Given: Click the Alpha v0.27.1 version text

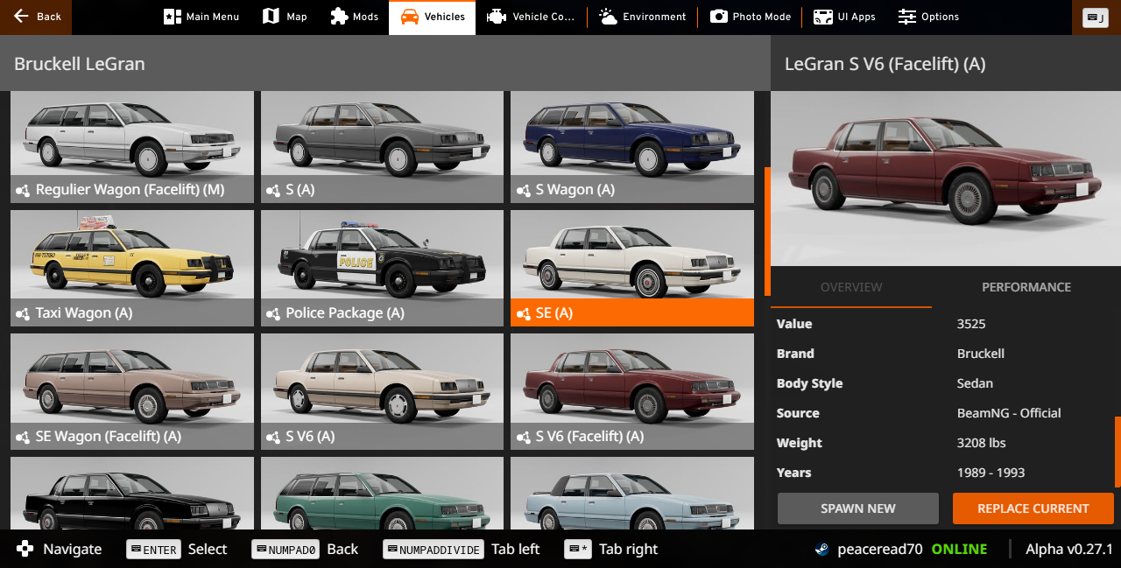Looking at the screenshot, I should coord(1068,550).
